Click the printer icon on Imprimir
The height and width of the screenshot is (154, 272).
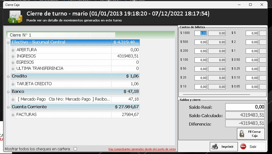click(x=215, y=147)
